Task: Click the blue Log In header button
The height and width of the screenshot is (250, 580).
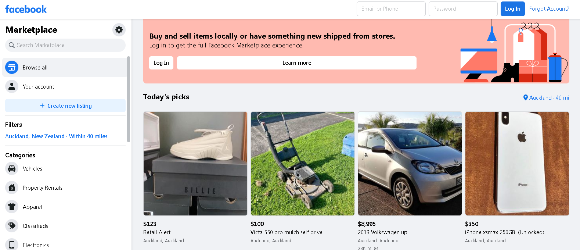Action: point(512,9)
